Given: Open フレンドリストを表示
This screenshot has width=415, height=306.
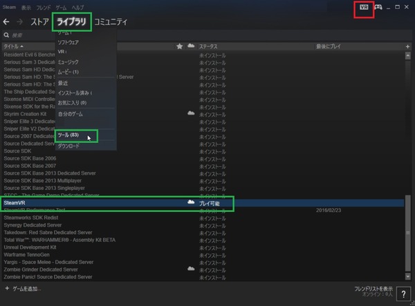Looking at the screenshot, I should [373, 289].
